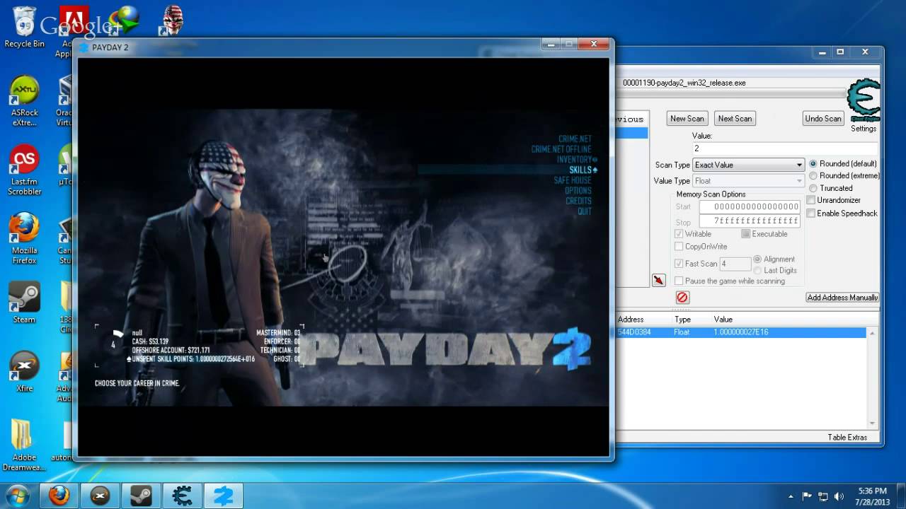Viewport: 906px width, 509px height.
Task: Click the address list scrollbar down arrow
Action: (873, 423)
